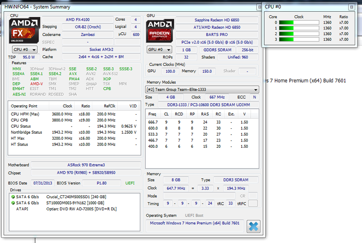
Task: Click the total memory size 8 GB field
Action: (x=176, y=180)
